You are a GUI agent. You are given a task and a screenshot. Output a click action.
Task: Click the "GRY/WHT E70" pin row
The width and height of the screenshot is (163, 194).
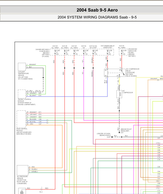point(34,114)
